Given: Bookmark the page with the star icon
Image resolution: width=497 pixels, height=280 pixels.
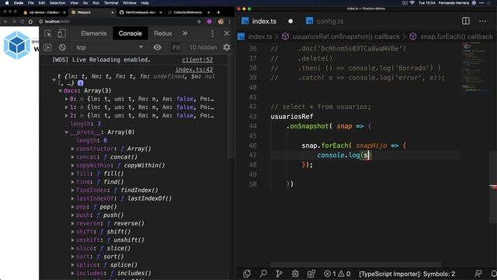Looking at the screenshot, I should point(199,22).
